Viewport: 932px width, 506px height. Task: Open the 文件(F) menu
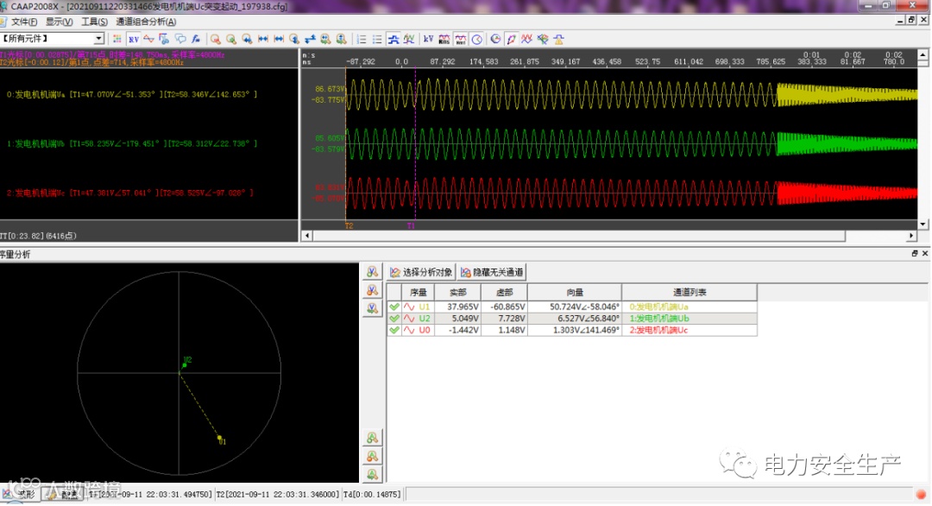(x=23, y=22)
